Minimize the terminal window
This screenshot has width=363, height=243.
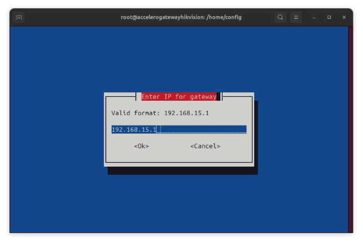[314, 17]
